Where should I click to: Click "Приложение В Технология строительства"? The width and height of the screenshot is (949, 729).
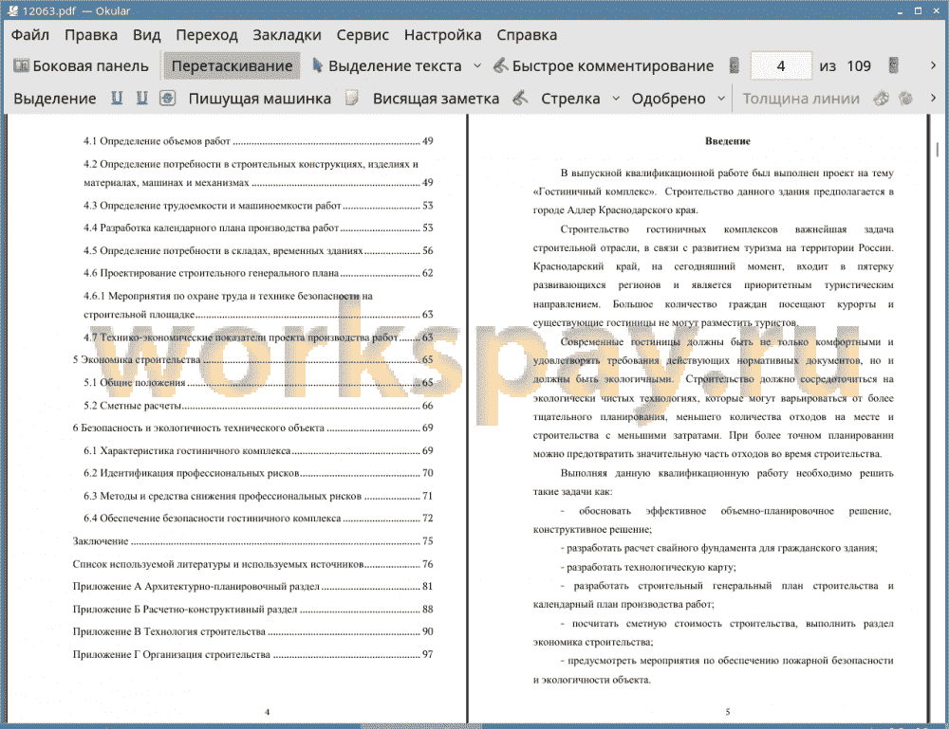pyautogui.click(x=252, y=631)
